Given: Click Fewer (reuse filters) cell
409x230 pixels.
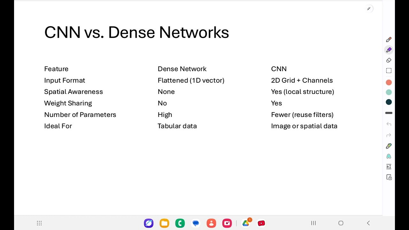Looking at the screenshot, I should click(x=302, y=114).
